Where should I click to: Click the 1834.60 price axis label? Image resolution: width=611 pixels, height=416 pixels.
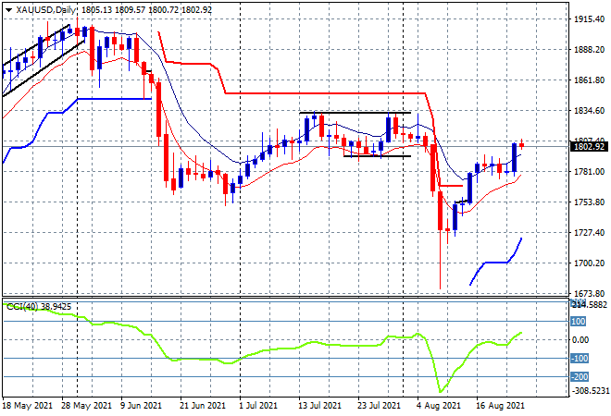pyautogui.click(x=589, y=111)
